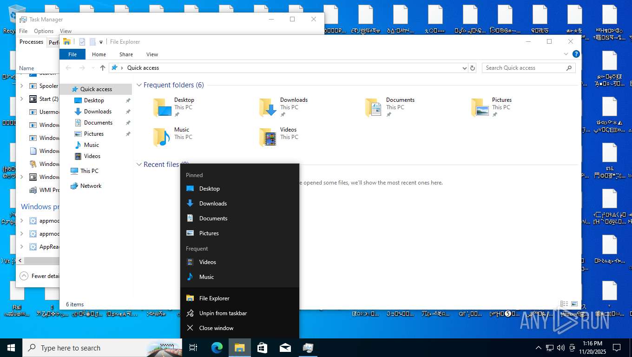This screenshot has height=357, width=632.
Task: Launch Microsoft Edge from taskbar
Action: point(217,348)
